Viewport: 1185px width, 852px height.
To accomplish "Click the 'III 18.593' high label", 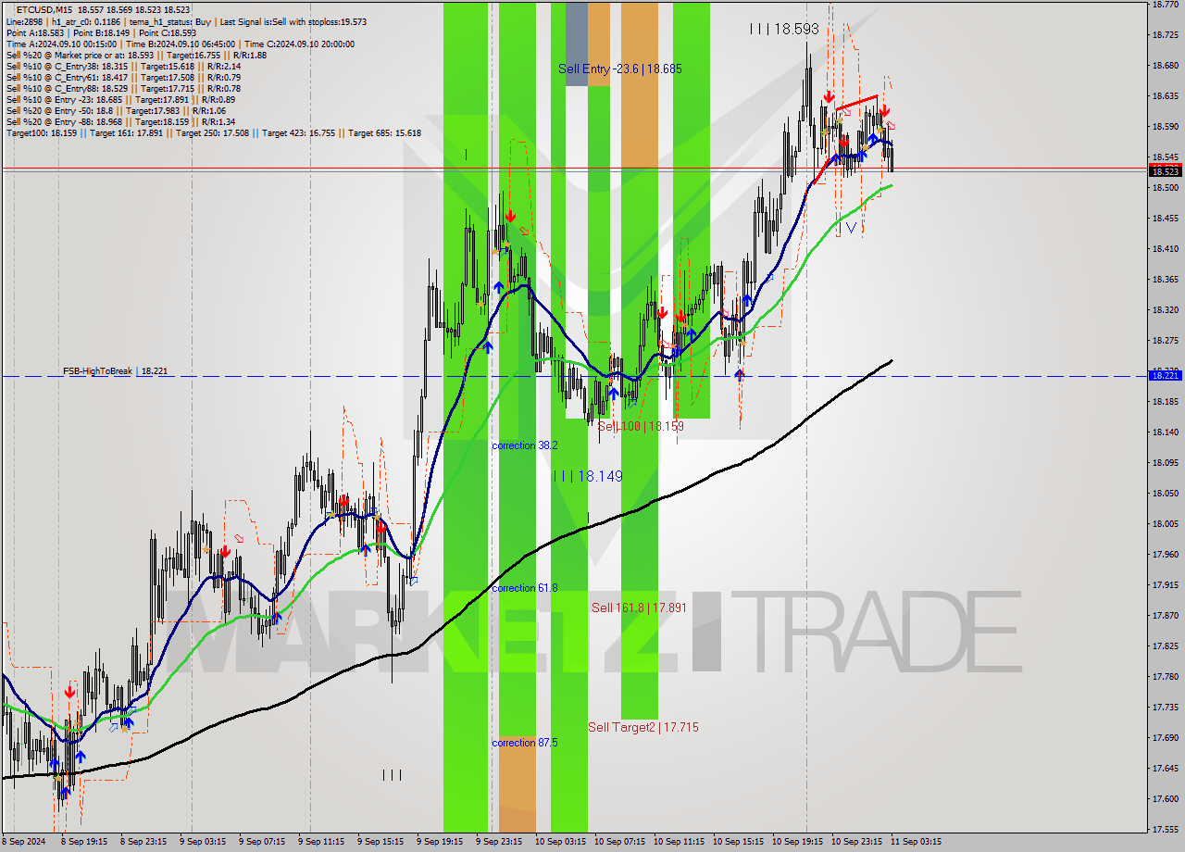I will 784,30.
